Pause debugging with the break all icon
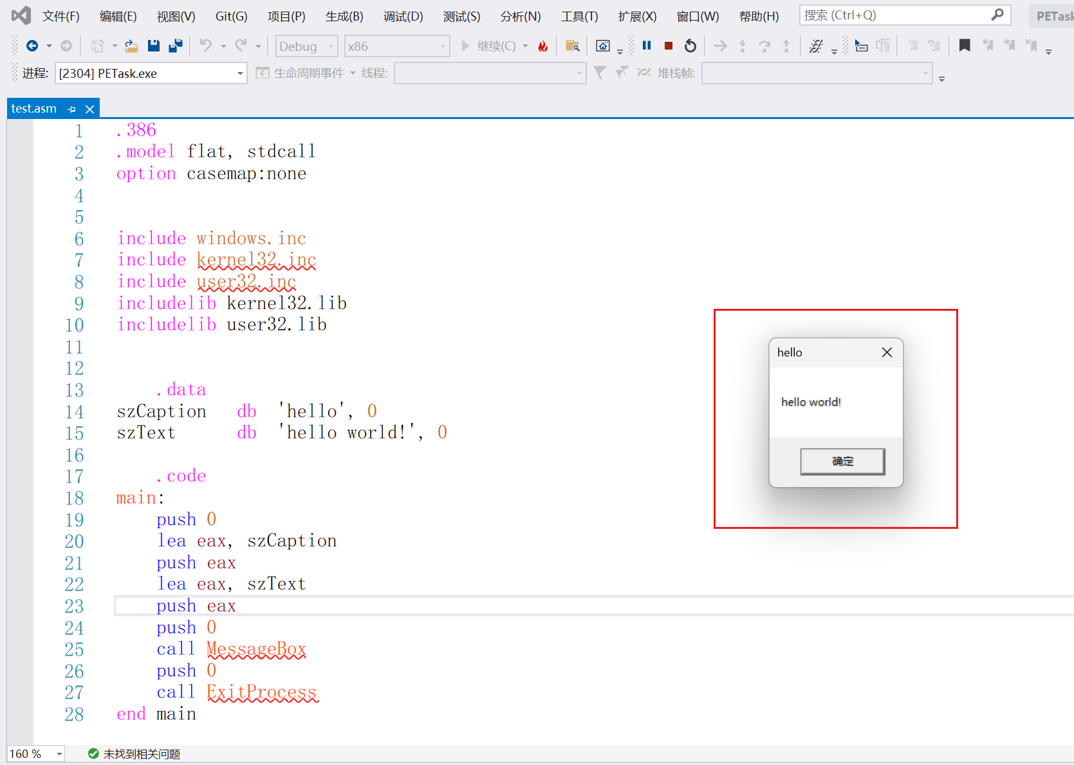Viewport: 1074px width, 765px height. click(647, 46)
